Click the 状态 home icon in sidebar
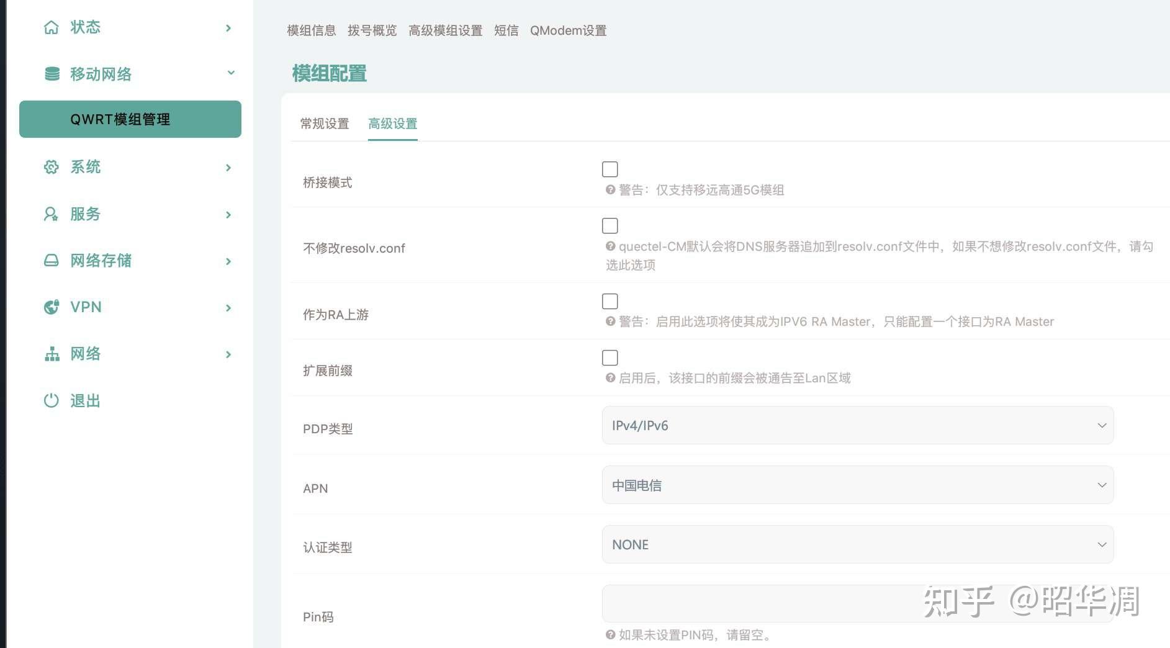The image size is (1170, 648). (x=52, y=27)
